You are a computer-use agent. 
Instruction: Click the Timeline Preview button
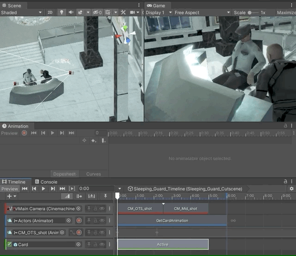[10, 189]
